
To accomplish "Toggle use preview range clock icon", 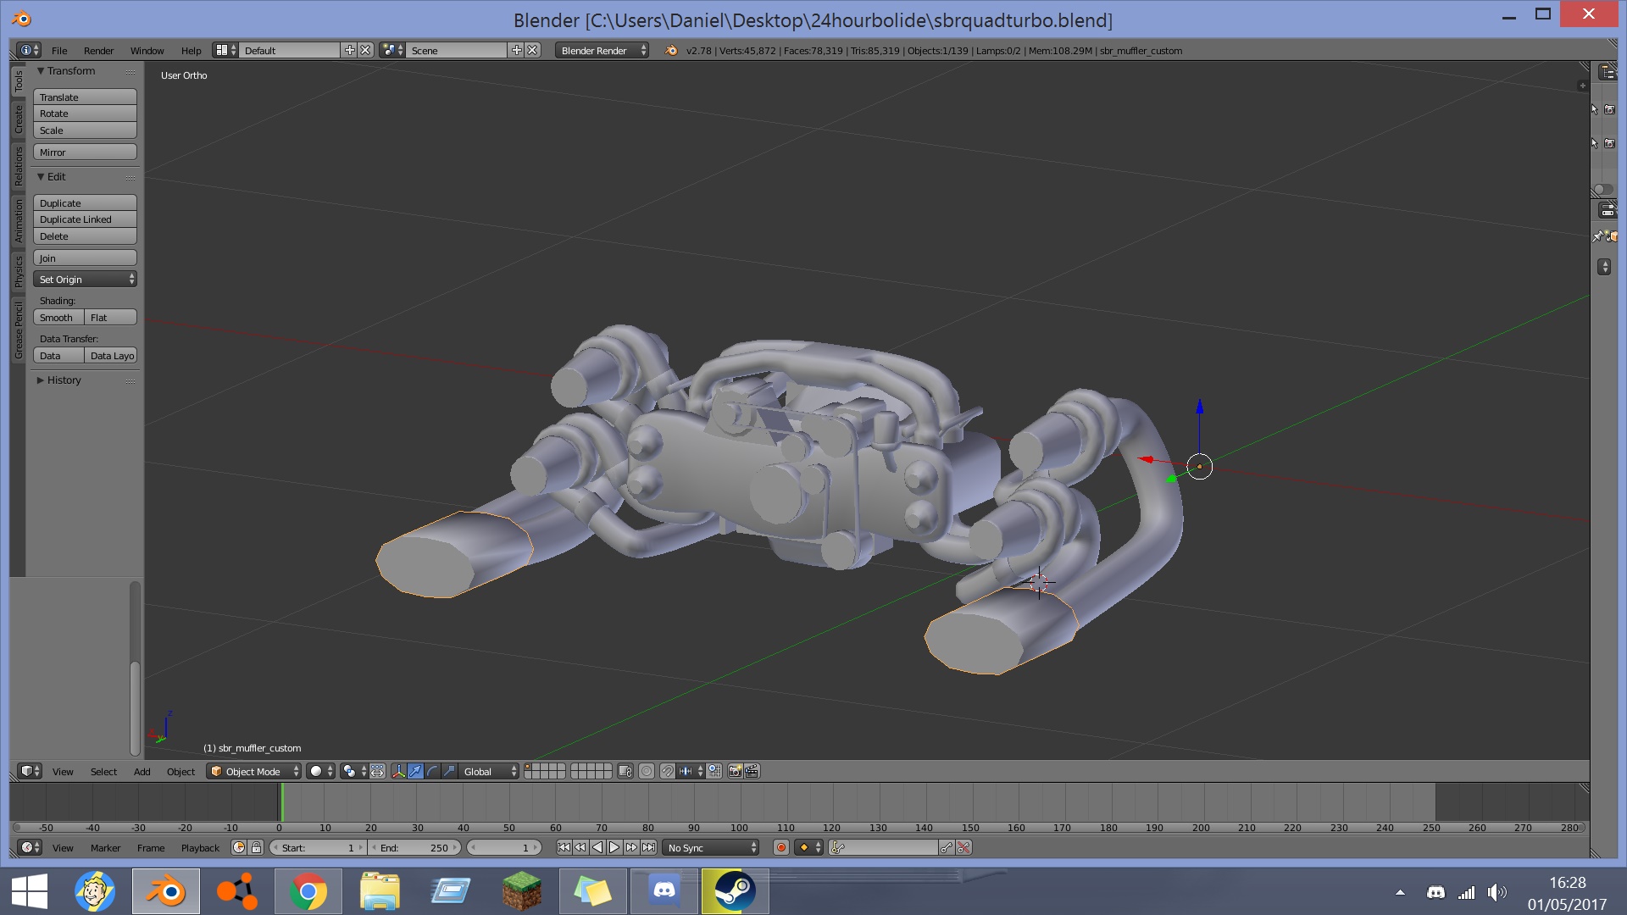I will (x=239, y=847).
